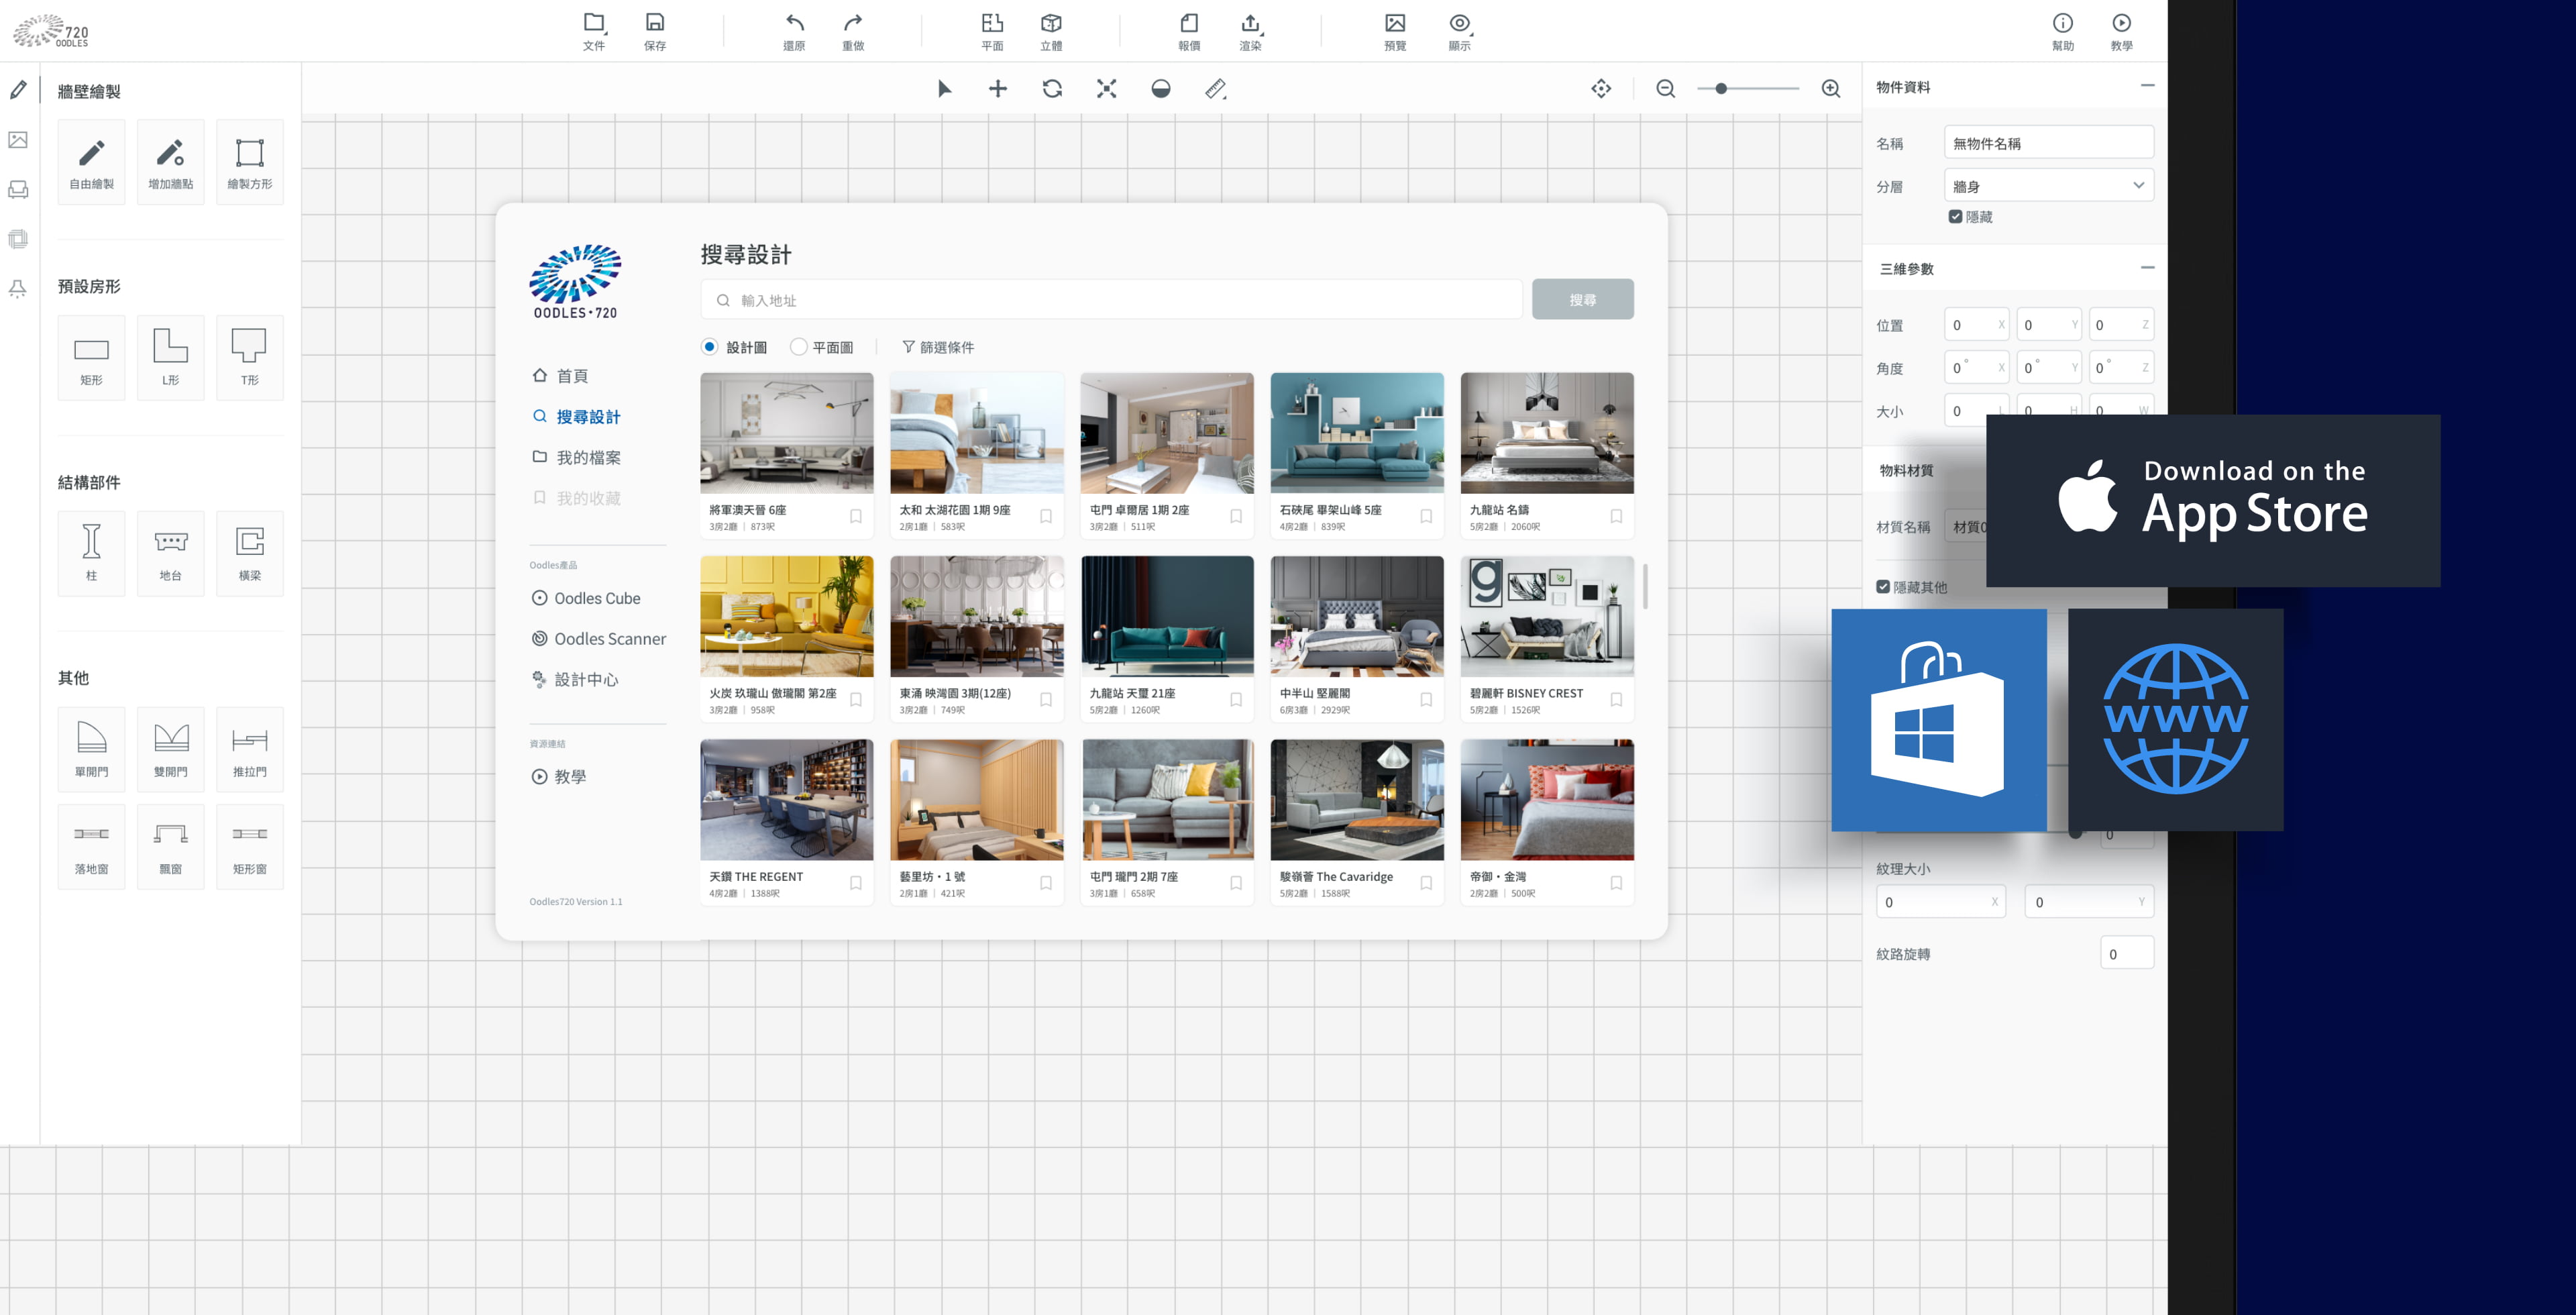Viewport: 2576px width, 1315px height.
Task: Zoom out with the minus magnifier
Action: (1666, 89)
